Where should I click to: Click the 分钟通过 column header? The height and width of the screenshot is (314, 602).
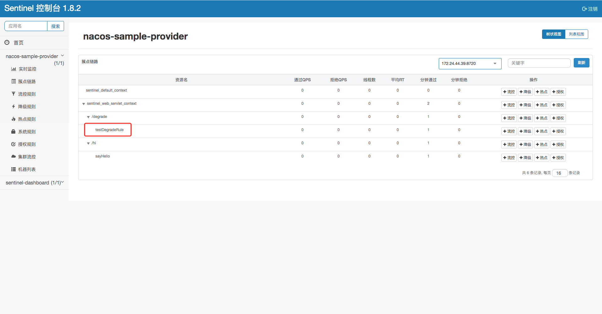(428, 80)
